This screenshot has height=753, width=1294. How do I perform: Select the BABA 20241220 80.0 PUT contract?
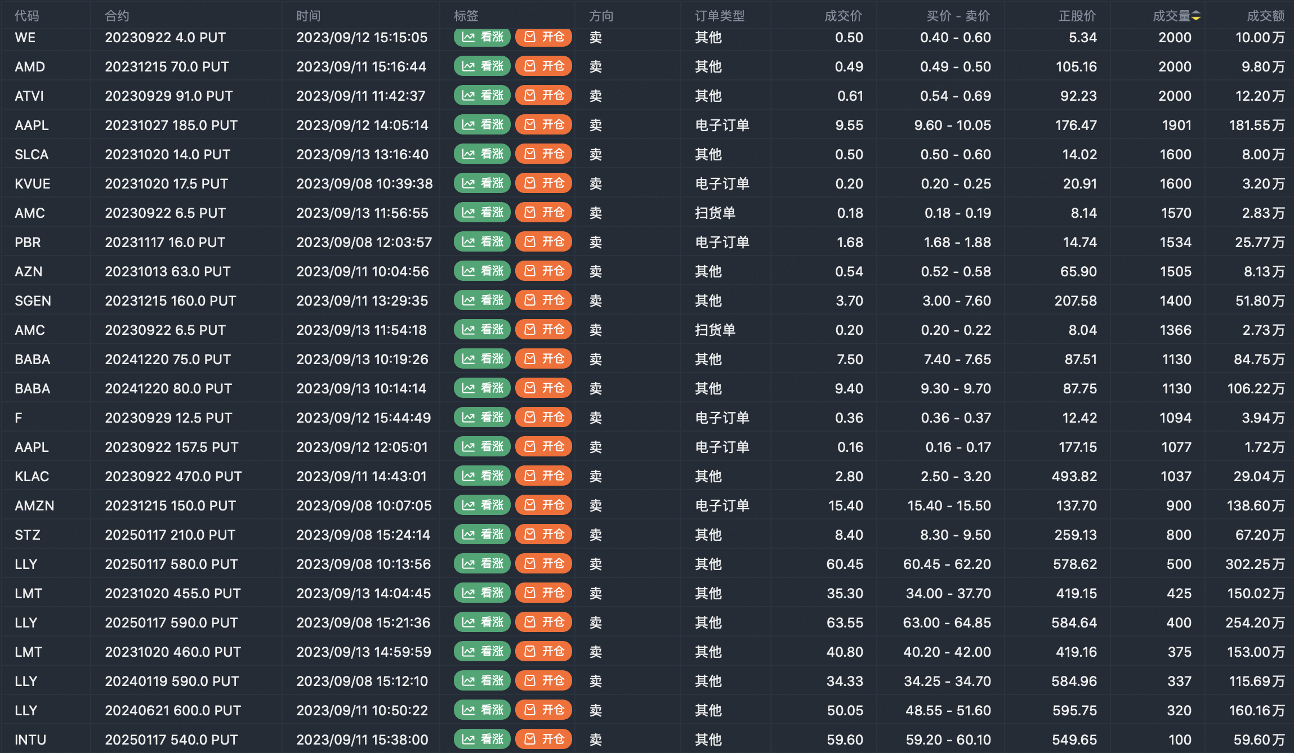[x=168, y=388]
